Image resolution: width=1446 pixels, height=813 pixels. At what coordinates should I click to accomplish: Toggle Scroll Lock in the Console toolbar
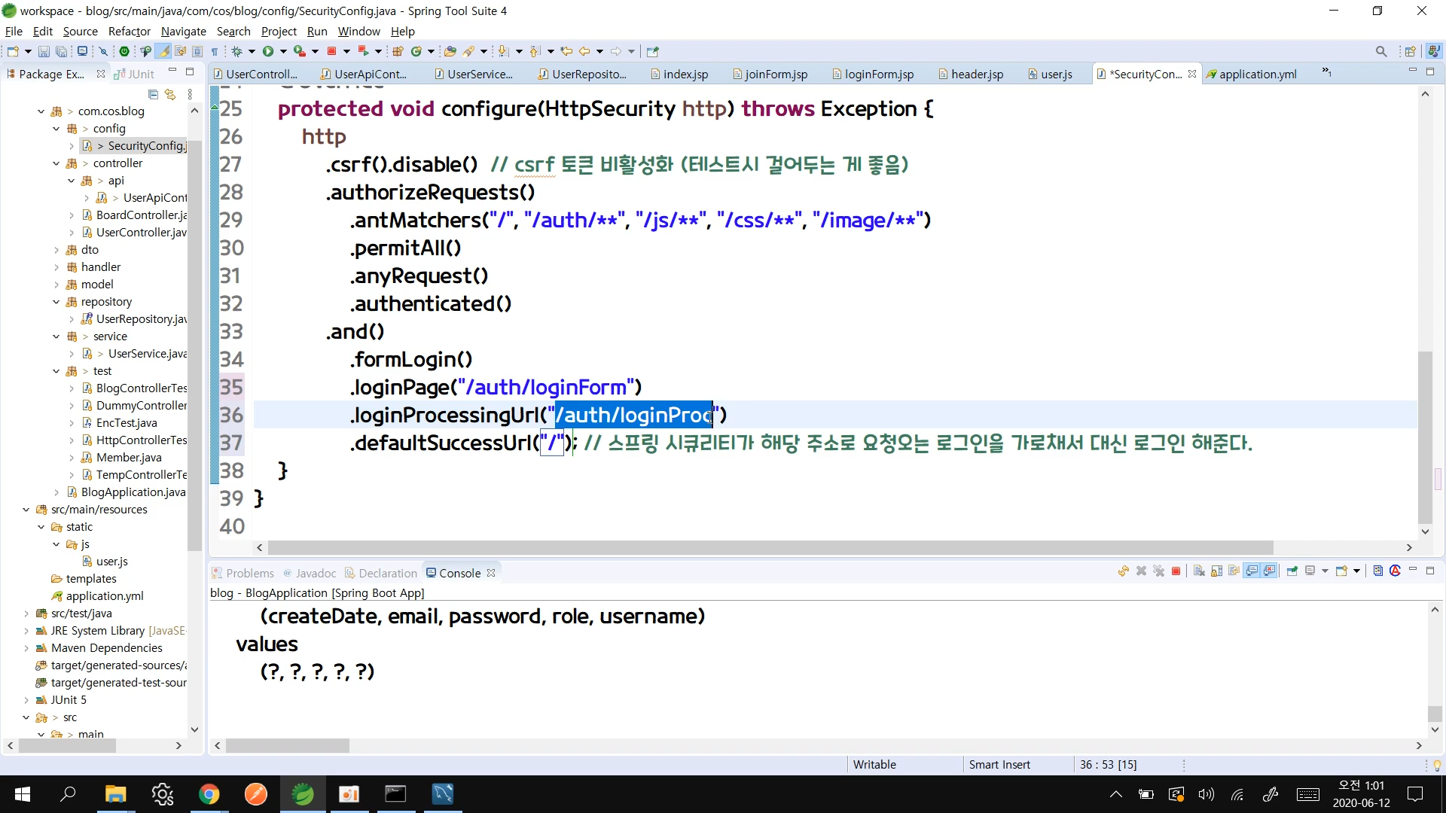1216,571
